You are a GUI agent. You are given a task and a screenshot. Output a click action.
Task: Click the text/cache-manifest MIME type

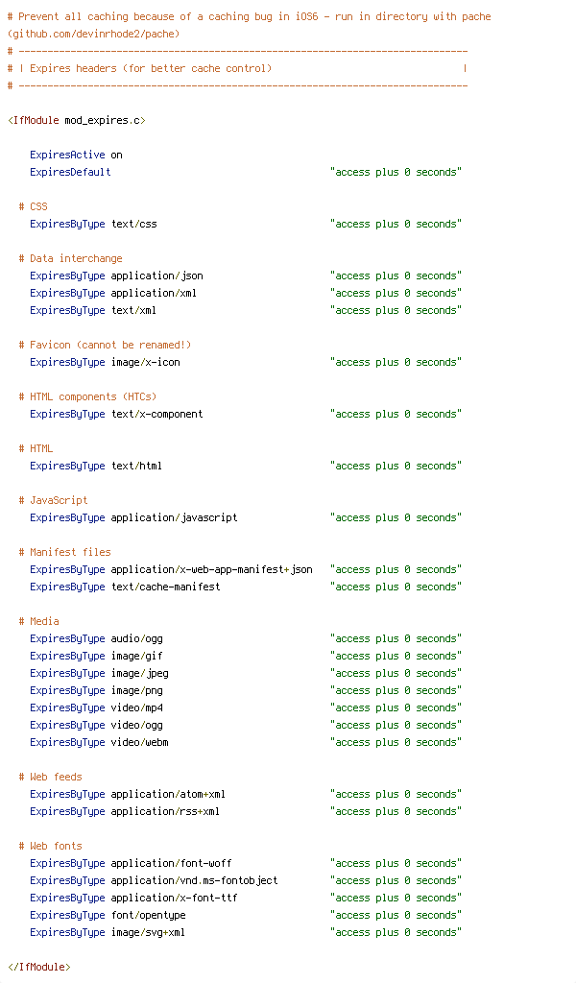[165, 587]
